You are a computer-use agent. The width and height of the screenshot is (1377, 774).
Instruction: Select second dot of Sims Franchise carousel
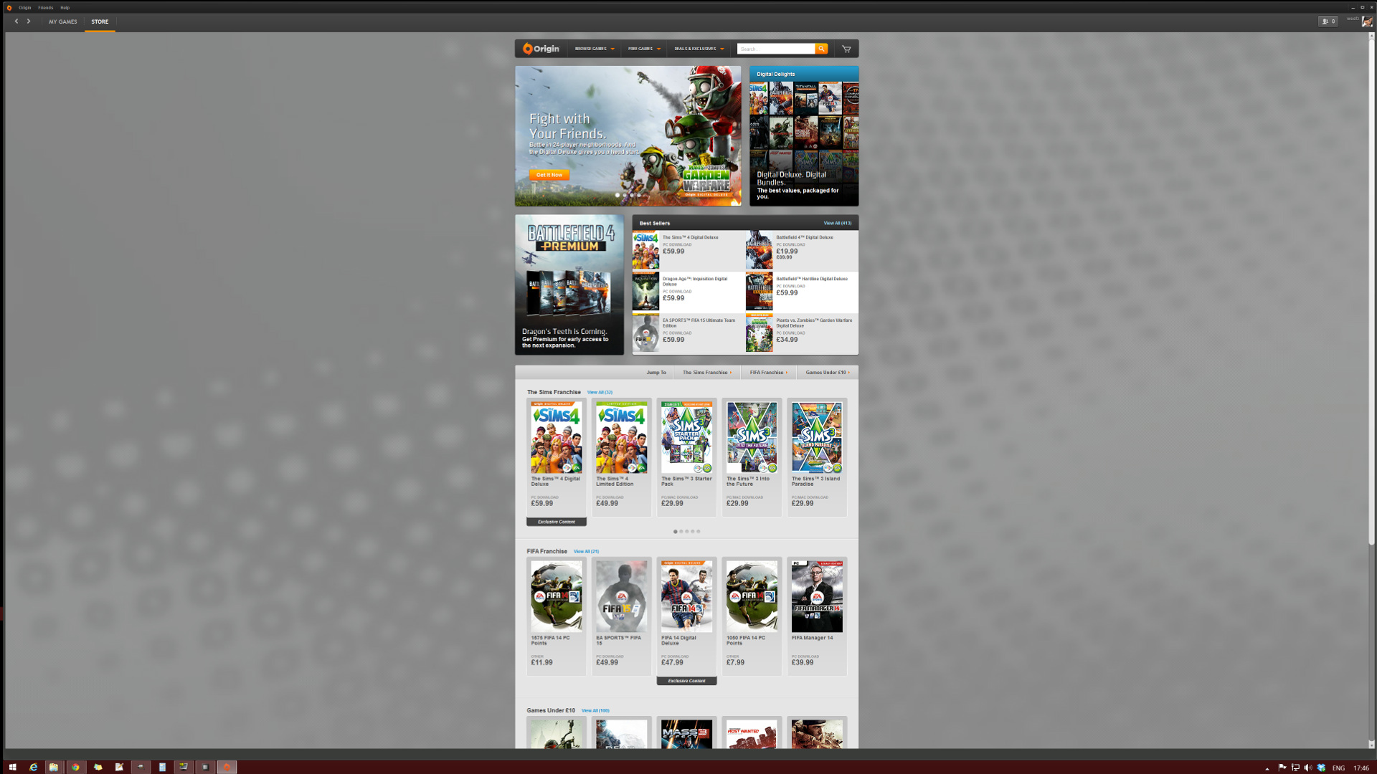[681, 532]
